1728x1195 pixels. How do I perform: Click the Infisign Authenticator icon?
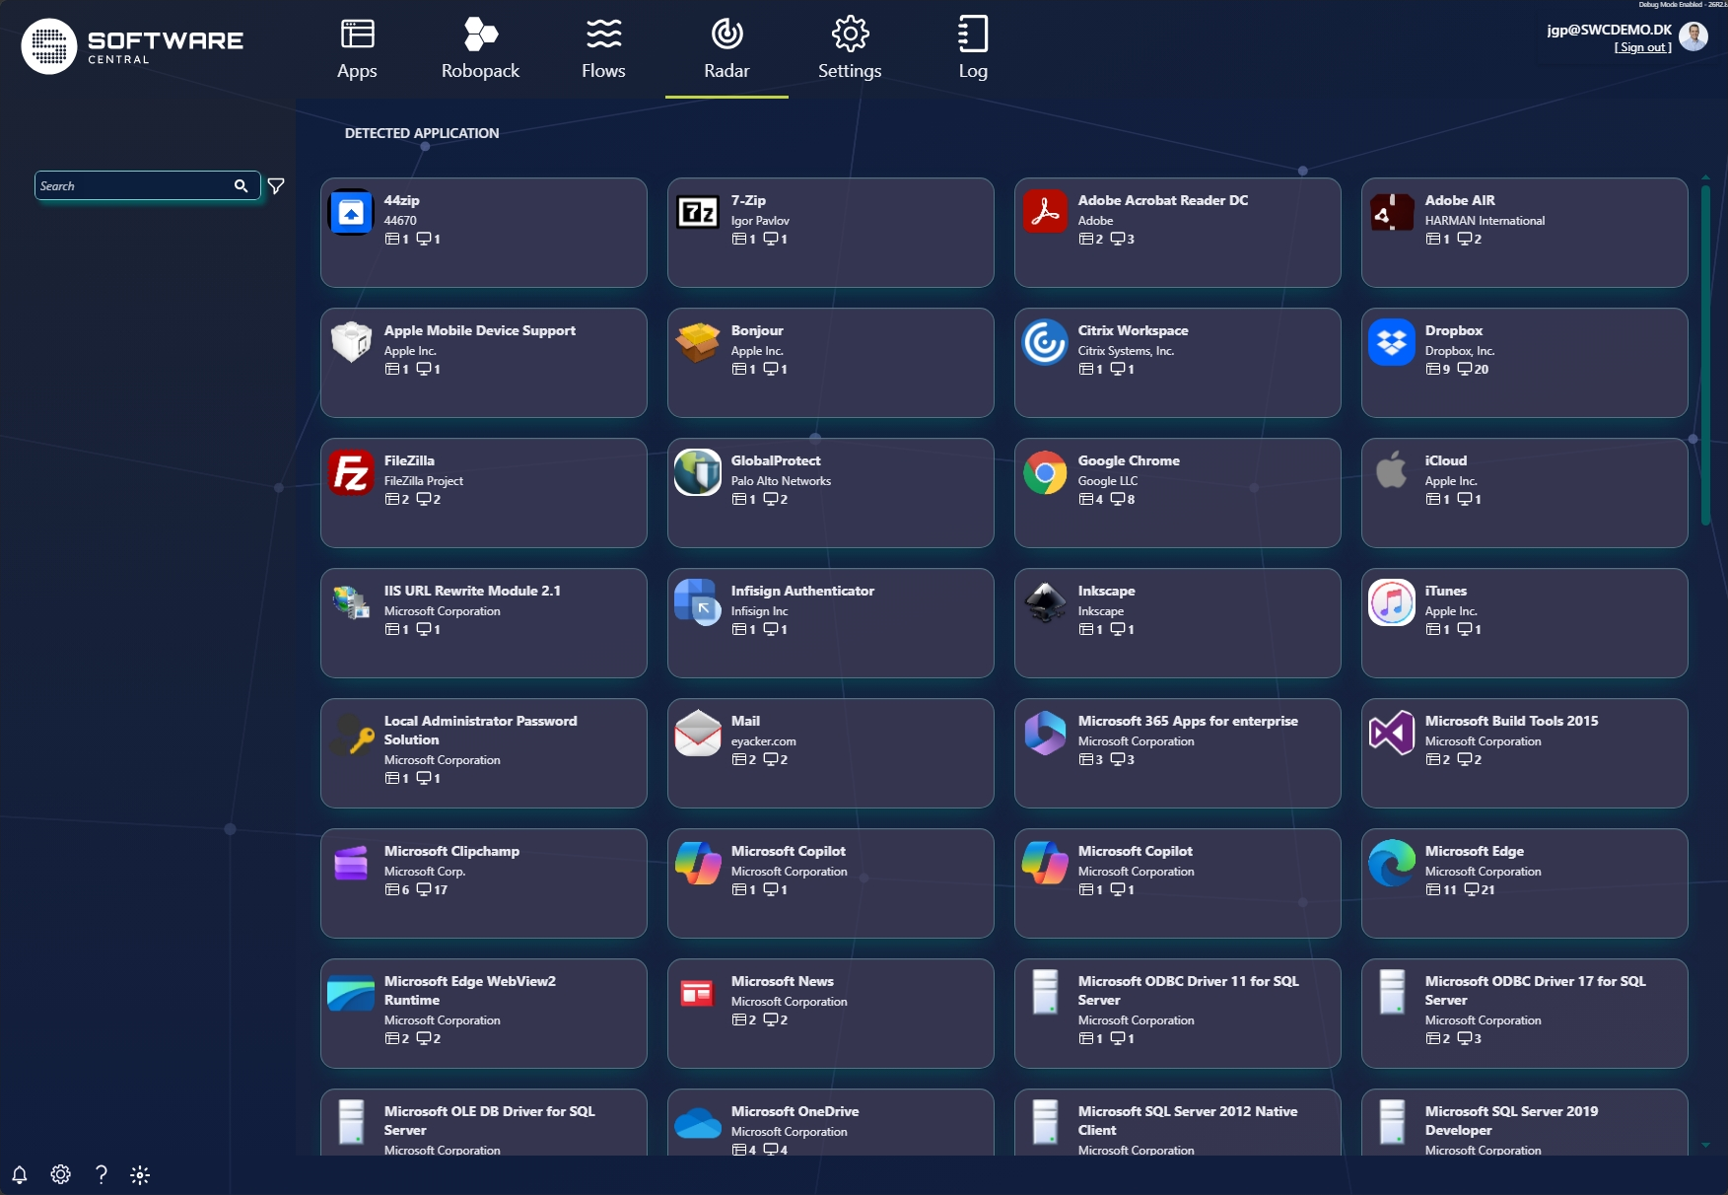coord(698,602)
